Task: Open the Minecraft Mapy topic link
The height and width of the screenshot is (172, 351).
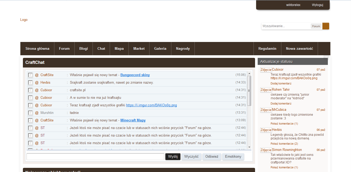Action: point(133,120)
